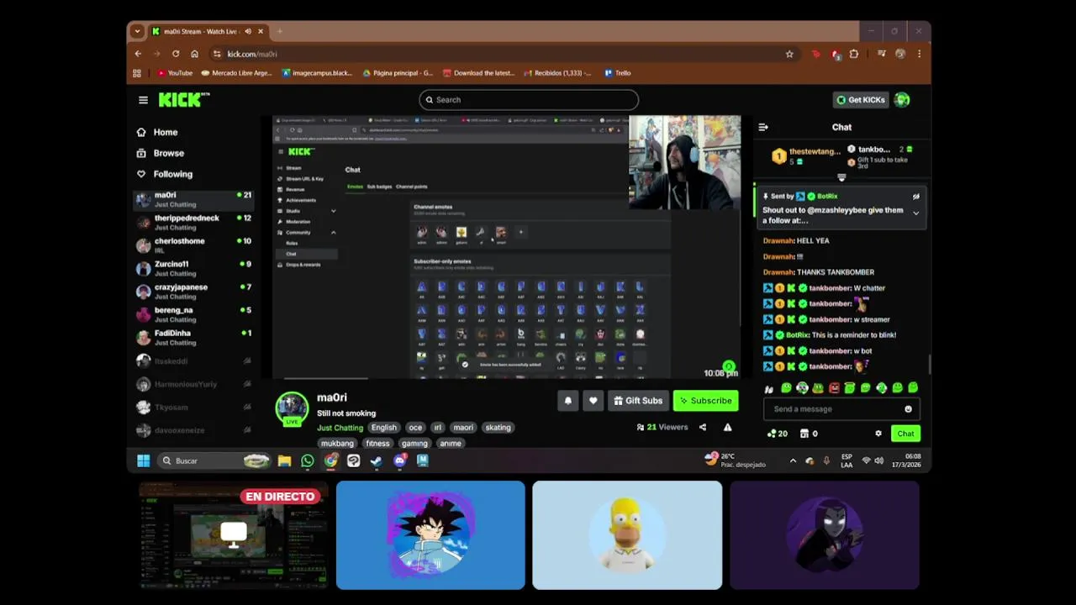Select the English tag
The height and width of the screenshot is (605, 1076).
point(383,428)
